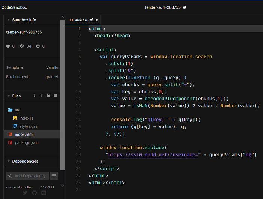The width and height of the screenshot is (263, 199).
Task: Open the ssl0.ehdd.net URL link in code
Action: (x=153, y=155)
